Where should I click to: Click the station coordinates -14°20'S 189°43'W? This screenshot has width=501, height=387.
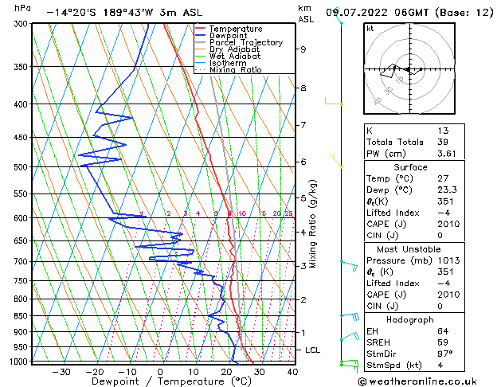pos(100,13)
